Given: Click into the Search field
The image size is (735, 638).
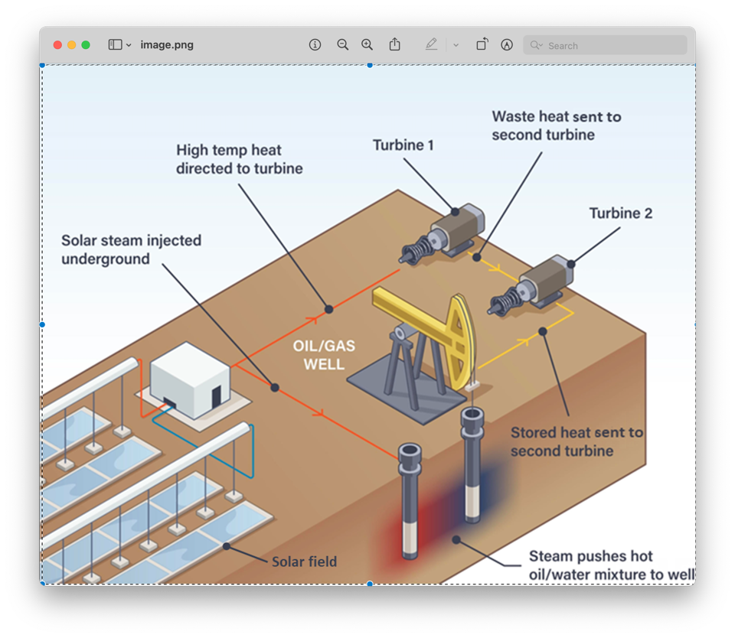Looking at the screenshot, I should click(x=612, y=46).
